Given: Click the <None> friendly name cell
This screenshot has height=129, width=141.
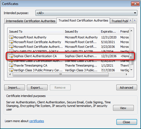Looking at the screenshot, I should 125,56.
